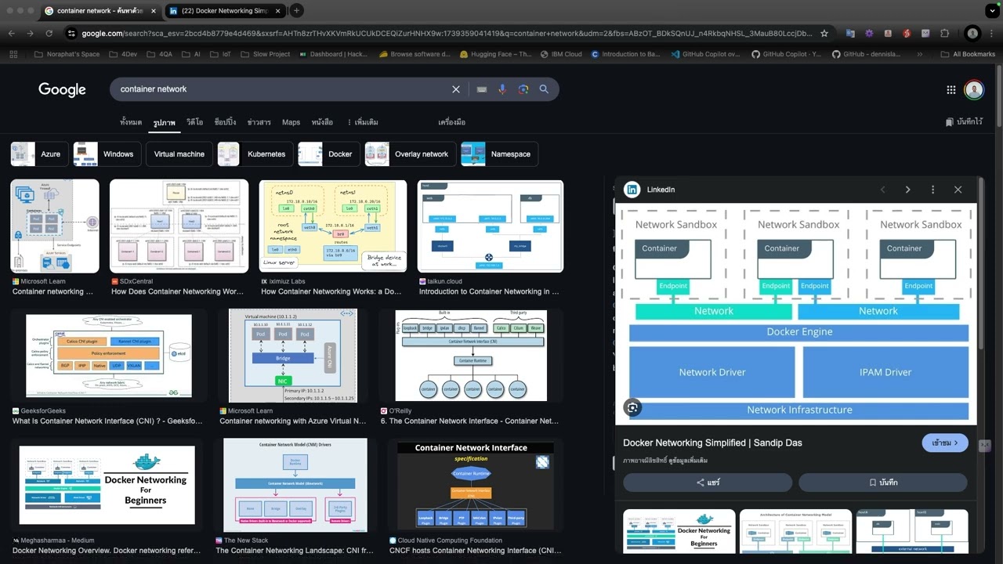Viewport: 1003px width, 564px height.
Task: Filter images by Docker chip
Action: coord(329,154)
